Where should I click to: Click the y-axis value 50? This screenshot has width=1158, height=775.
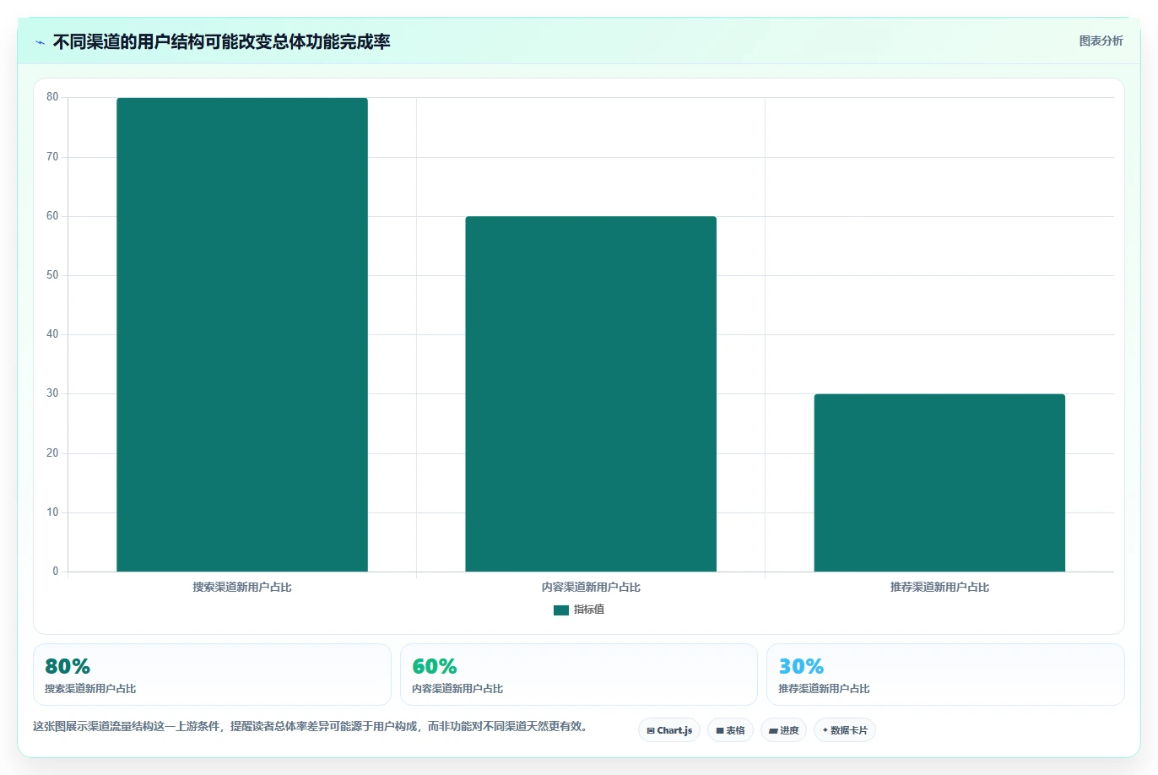coord(52,275)
